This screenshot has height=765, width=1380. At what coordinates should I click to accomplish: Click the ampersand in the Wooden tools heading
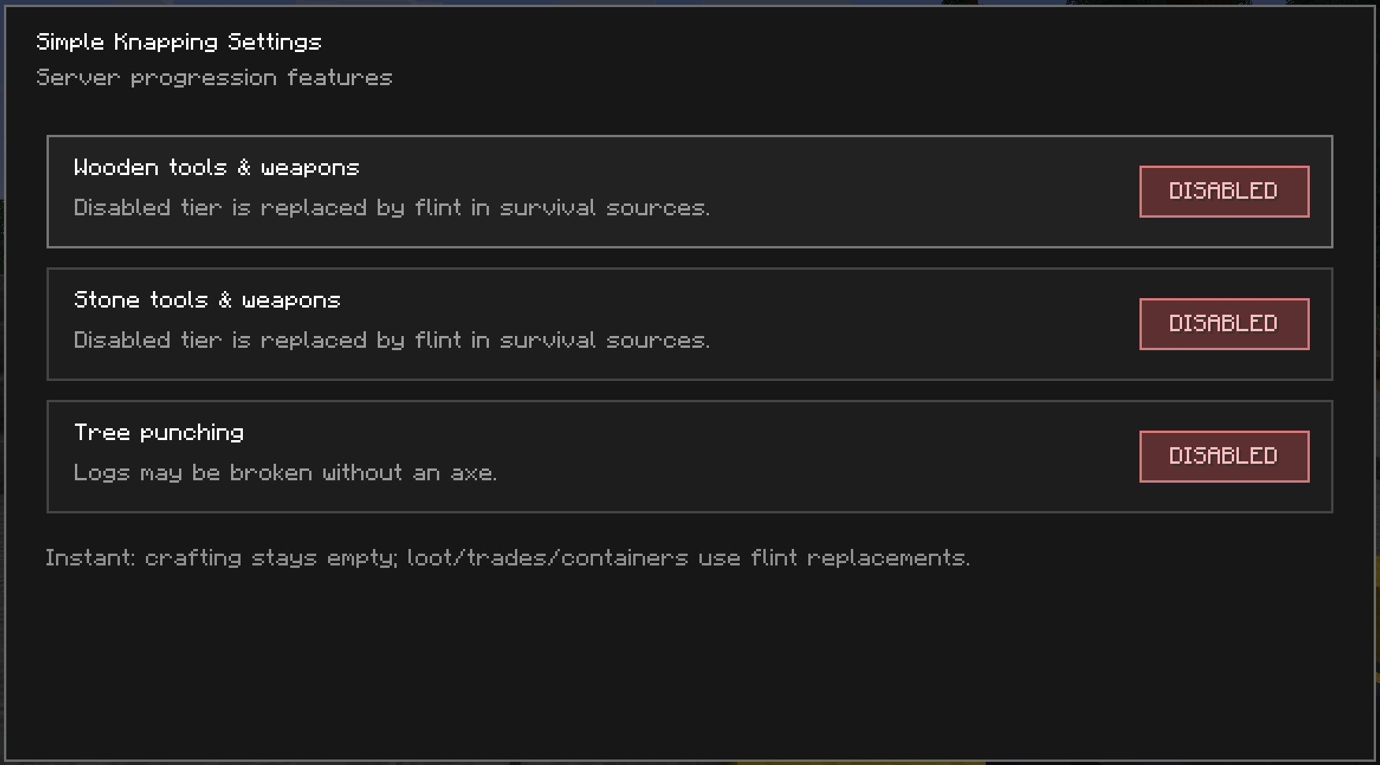(x=244, y=167)
